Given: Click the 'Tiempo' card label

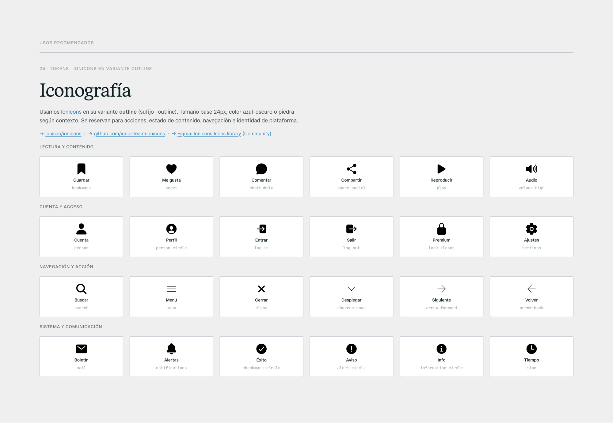Looking at the screenshot, I should (x=531, y=360).
